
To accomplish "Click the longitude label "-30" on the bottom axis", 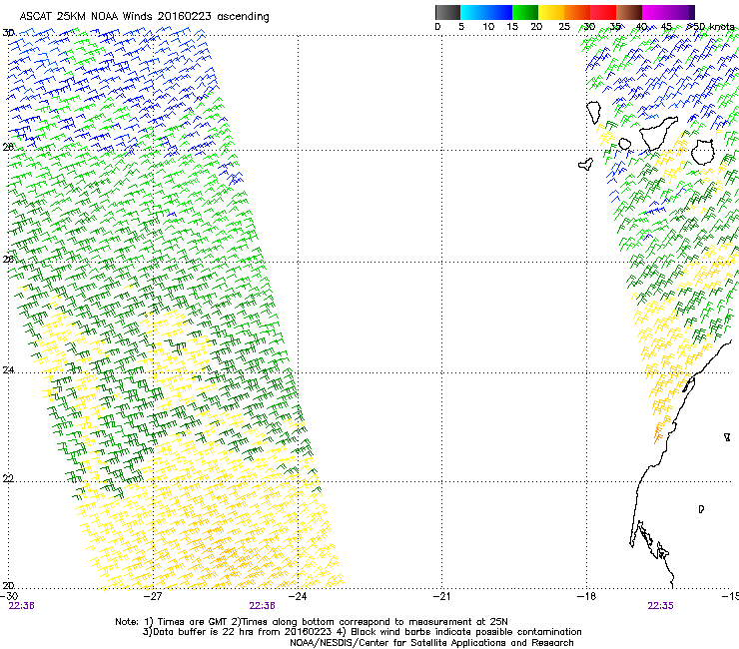I will (9, 596).
